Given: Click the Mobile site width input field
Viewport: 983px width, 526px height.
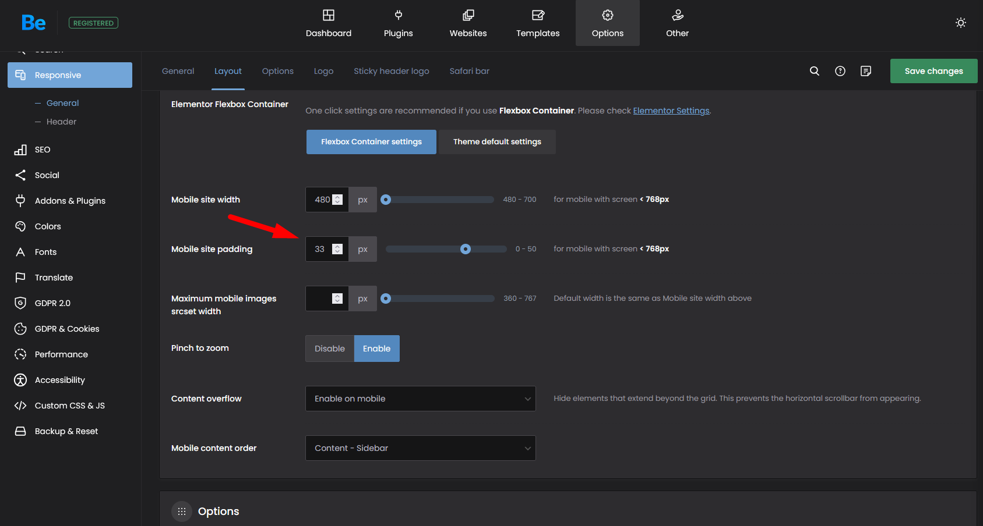Looking at the screenshot, I should [x=327, y=200].
